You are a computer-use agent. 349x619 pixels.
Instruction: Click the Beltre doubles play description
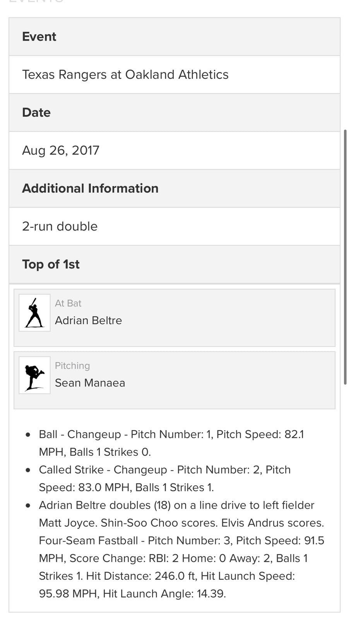(x=181, y=549)
